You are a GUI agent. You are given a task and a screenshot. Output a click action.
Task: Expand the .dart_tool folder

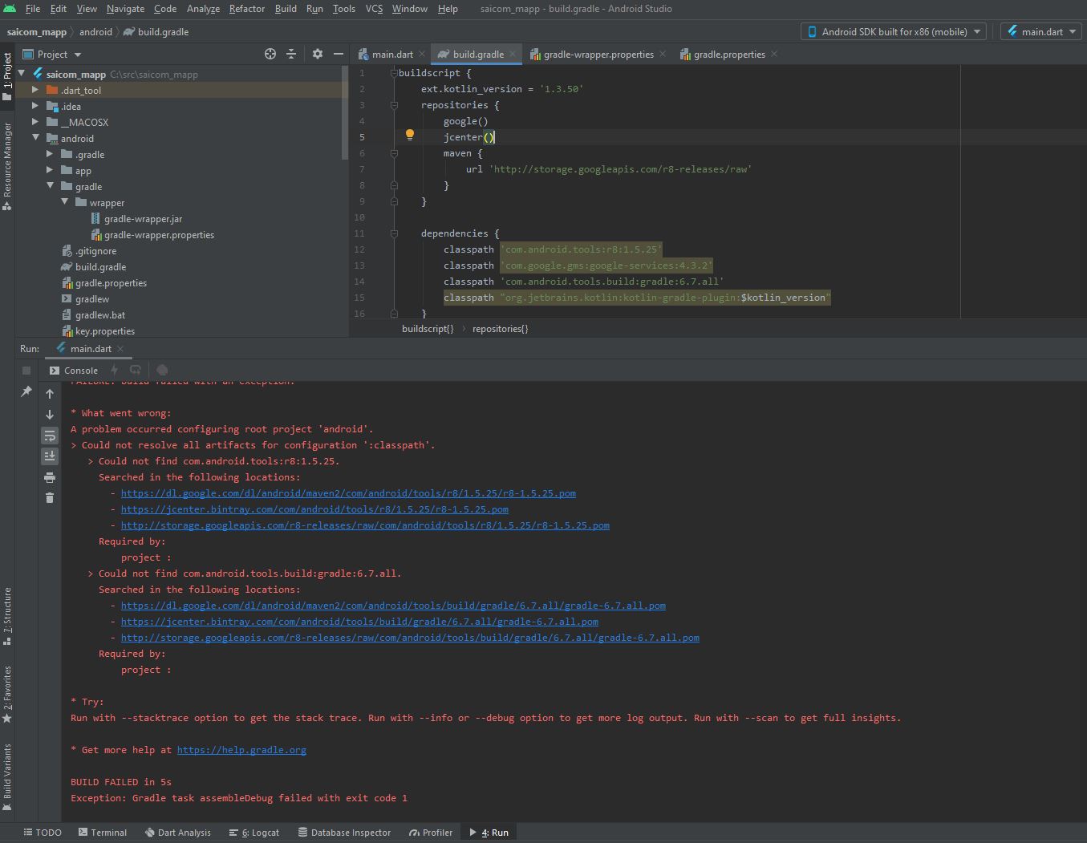(35, 90)
